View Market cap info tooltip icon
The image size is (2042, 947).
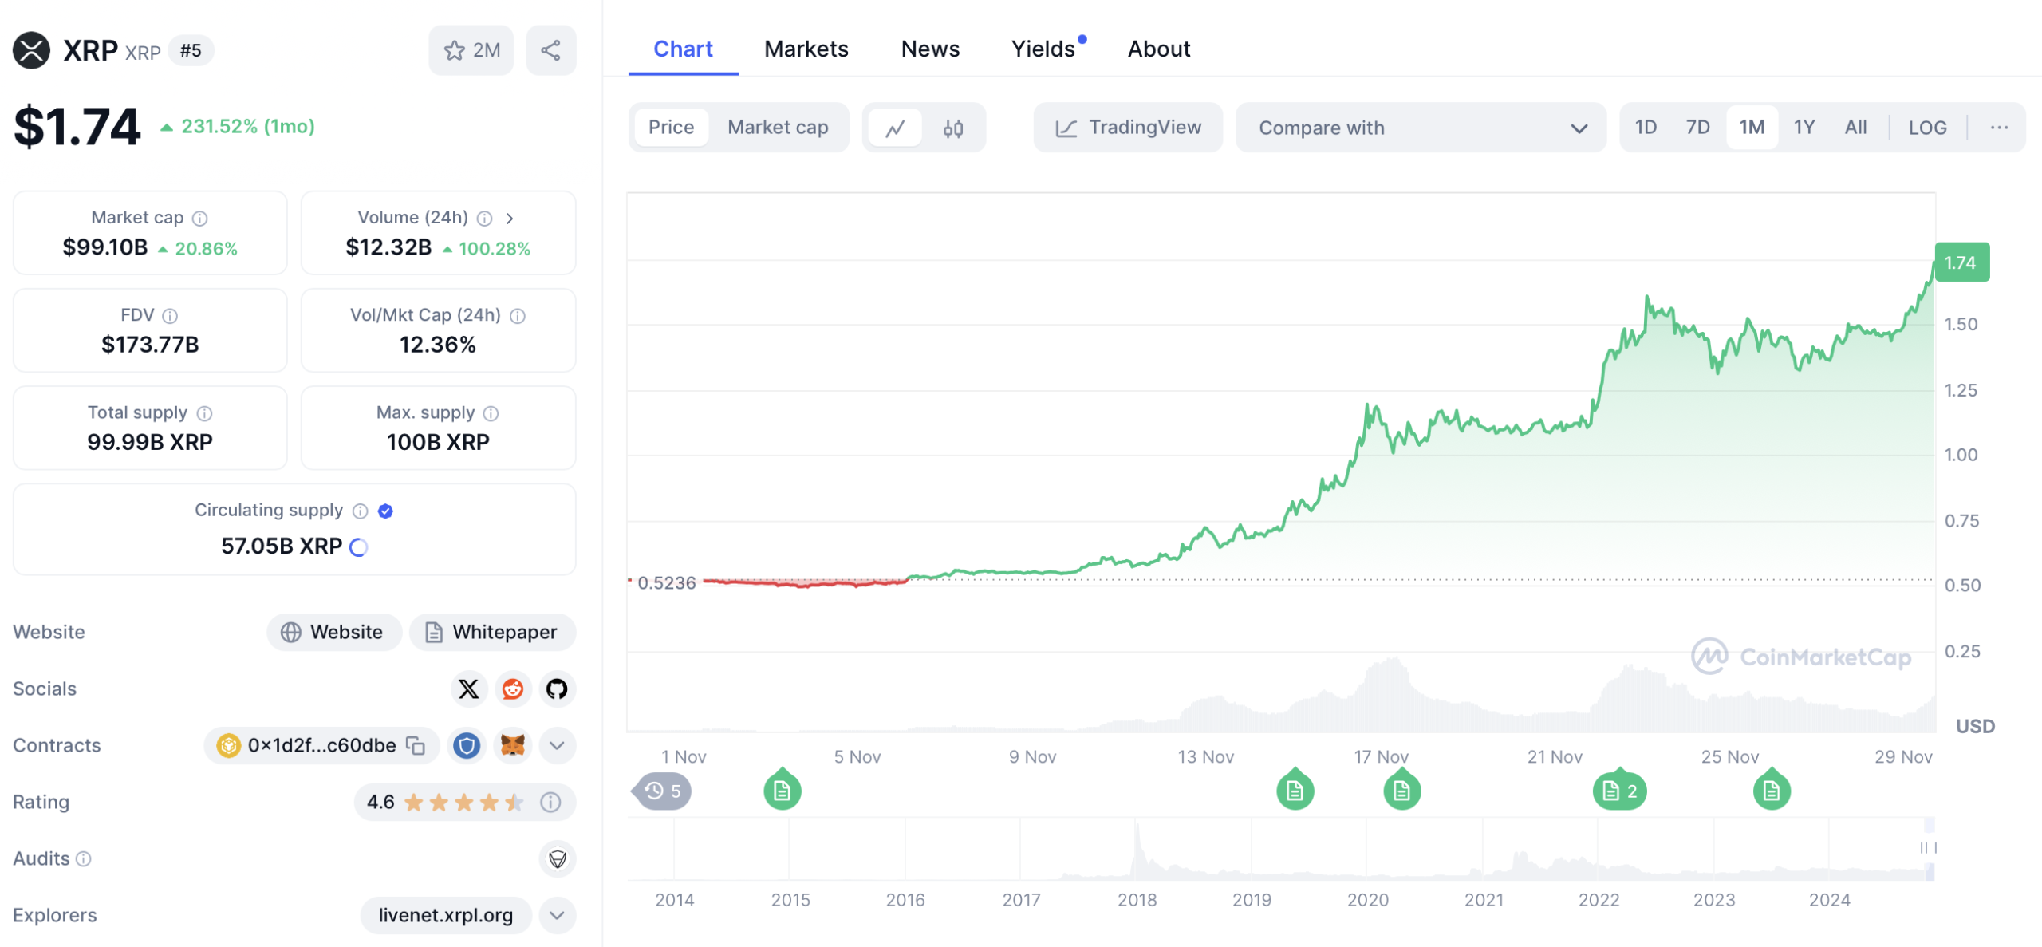[200, 218]
